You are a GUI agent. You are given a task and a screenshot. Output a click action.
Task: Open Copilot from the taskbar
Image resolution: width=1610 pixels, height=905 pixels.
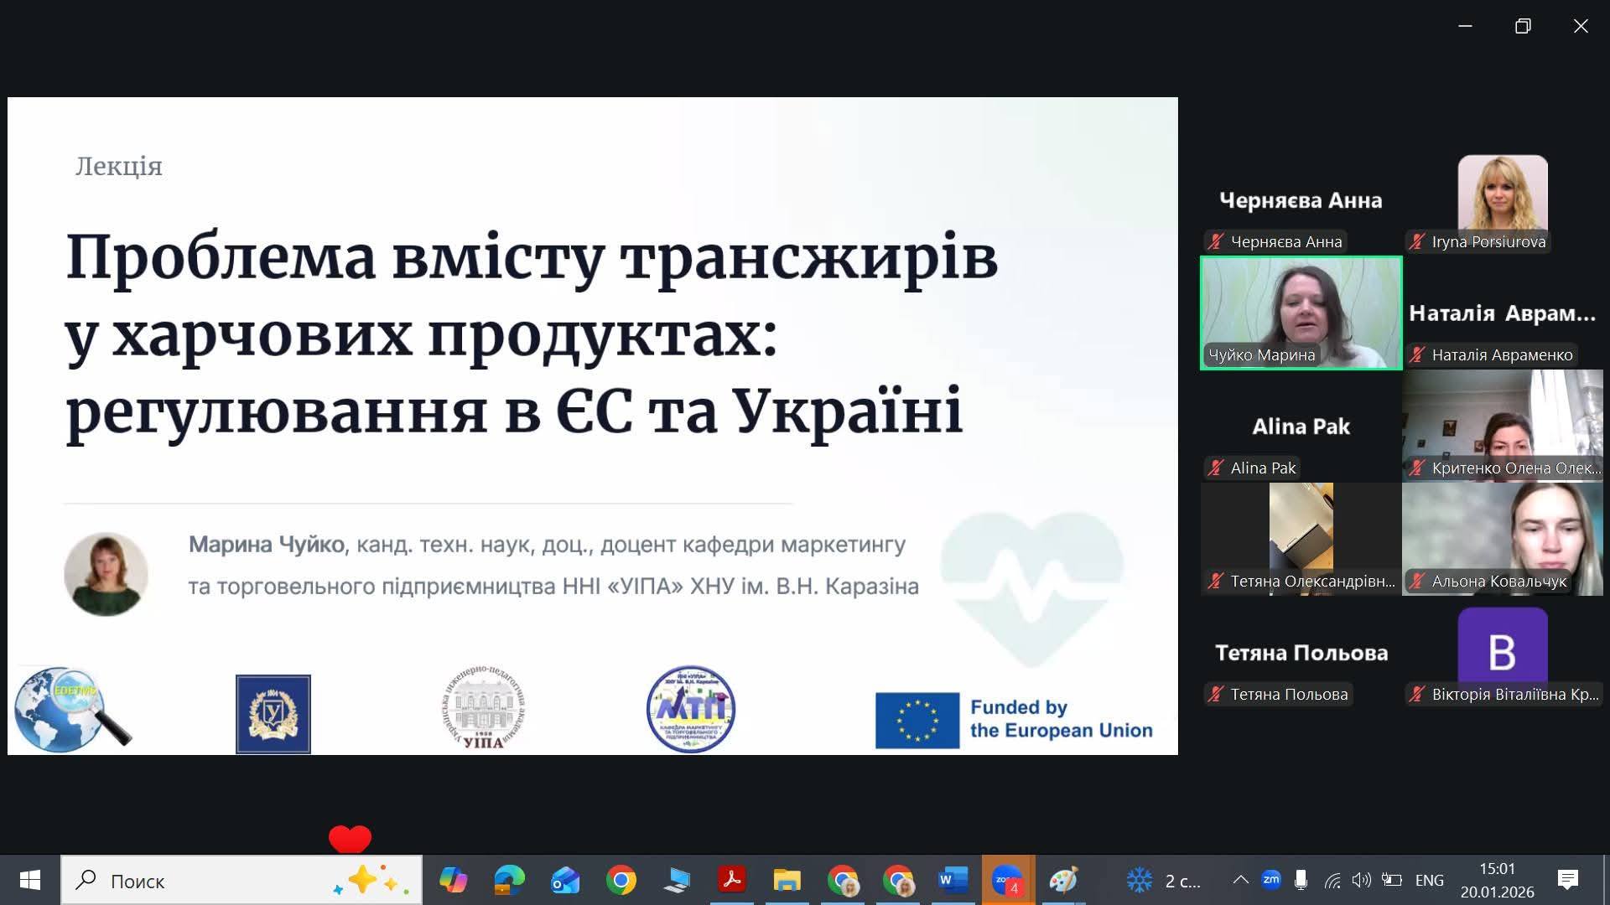point(453,881)
